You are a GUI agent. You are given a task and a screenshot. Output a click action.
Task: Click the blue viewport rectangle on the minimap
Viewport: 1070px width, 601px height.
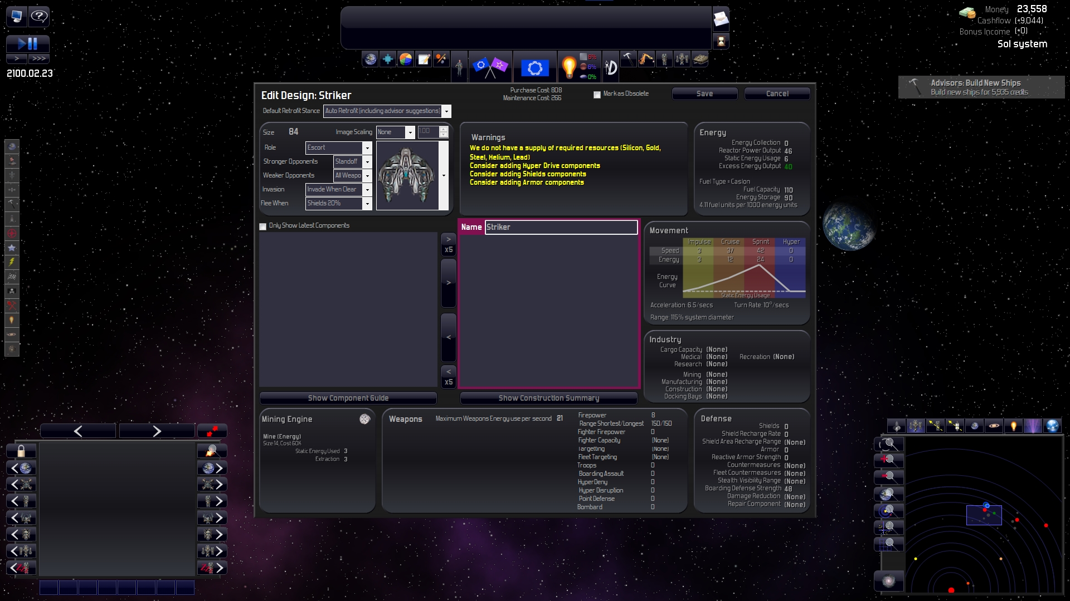coord(984,515)
